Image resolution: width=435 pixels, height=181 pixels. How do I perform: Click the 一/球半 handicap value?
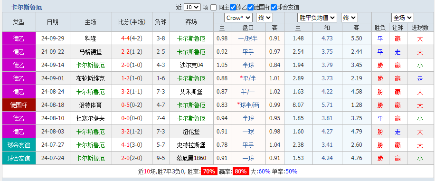tap(248, 38)
